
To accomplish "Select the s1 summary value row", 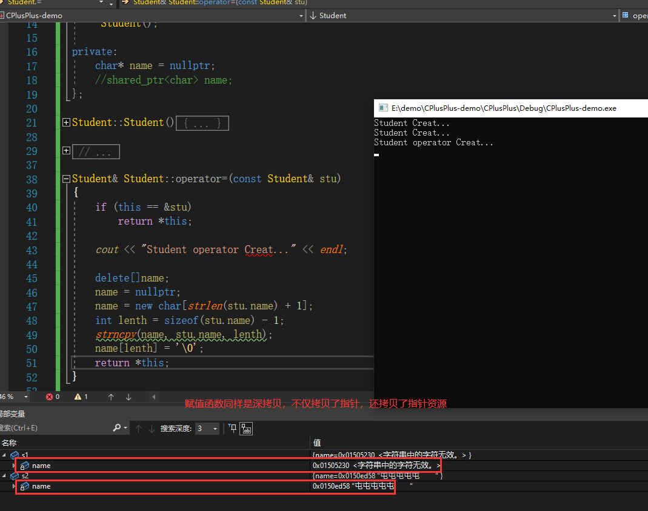I will [x=392, y=455].
